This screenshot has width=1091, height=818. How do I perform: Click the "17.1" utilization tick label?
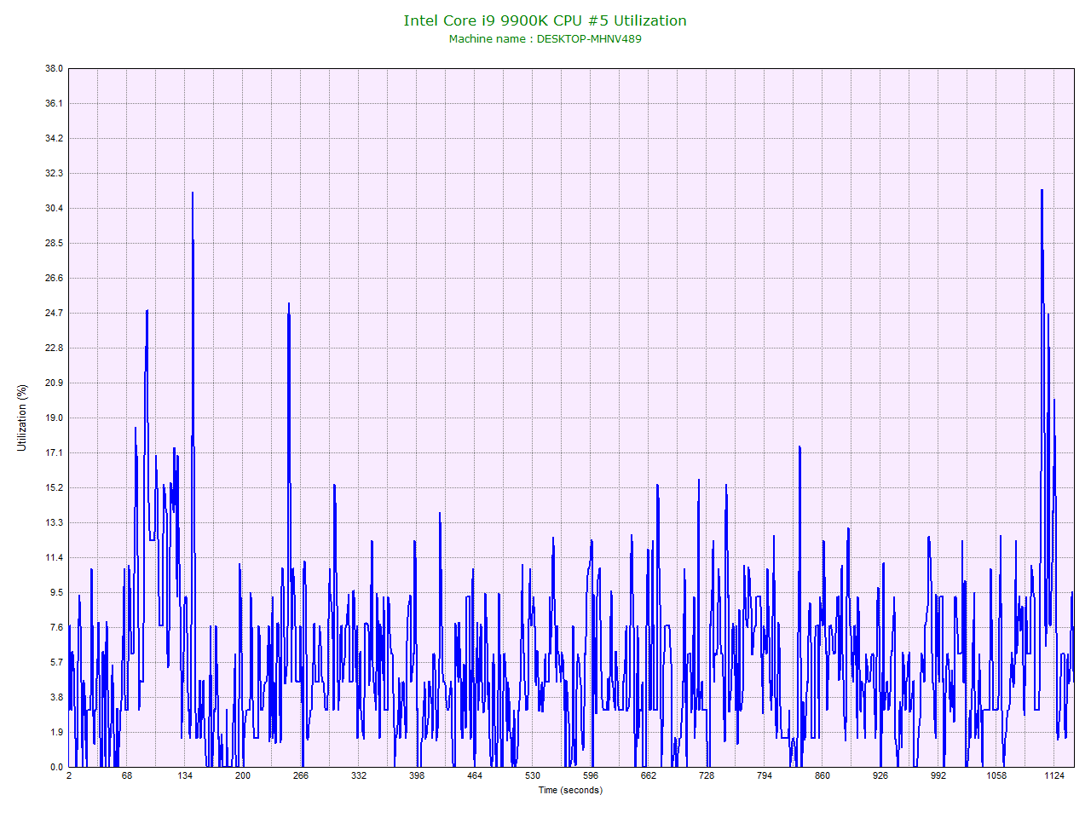coord(55,453)
